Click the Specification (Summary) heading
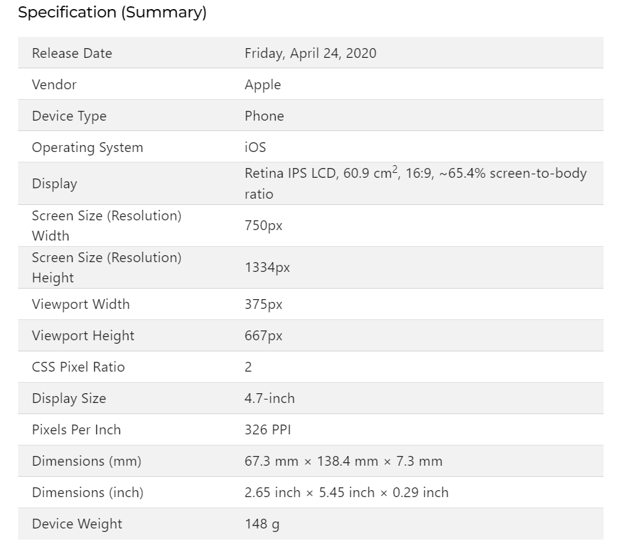The height and width of the screenshot is (548, 621). pos(112,13)
